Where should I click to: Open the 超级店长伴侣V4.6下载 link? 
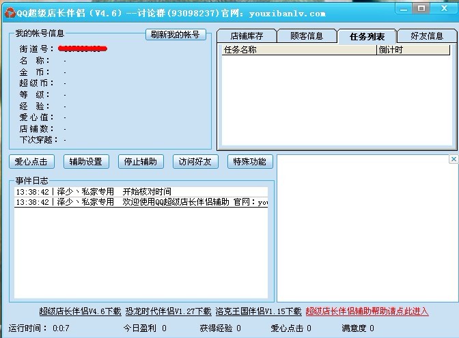[80, 311]
